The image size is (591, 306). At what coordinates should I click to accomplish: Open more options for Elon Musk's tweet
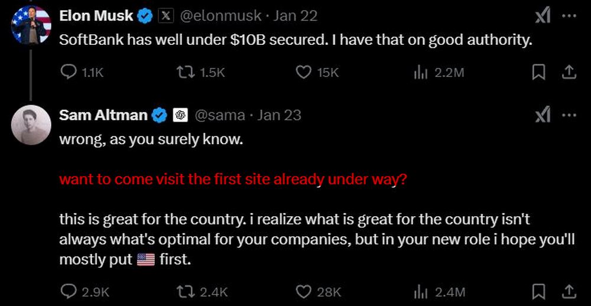[569, 17]
